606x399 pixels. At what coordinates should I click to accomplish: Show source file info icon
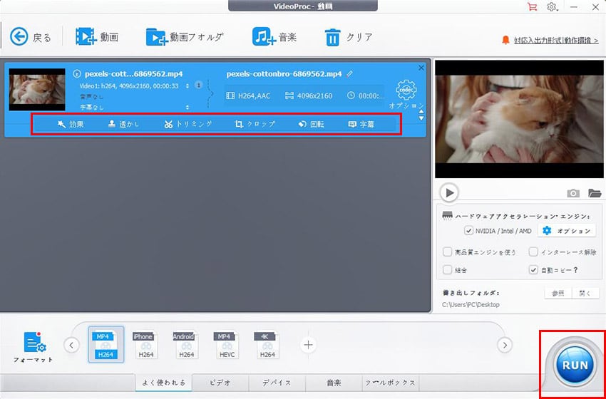[x=77, y=73]
